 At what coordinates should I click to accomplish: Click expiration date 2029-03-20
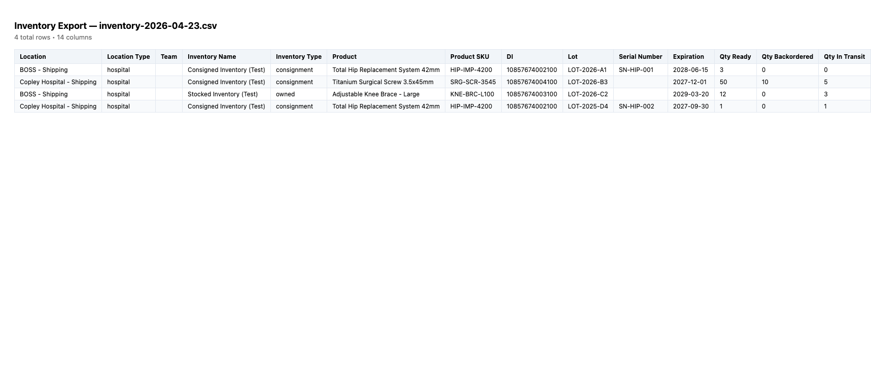691,94
